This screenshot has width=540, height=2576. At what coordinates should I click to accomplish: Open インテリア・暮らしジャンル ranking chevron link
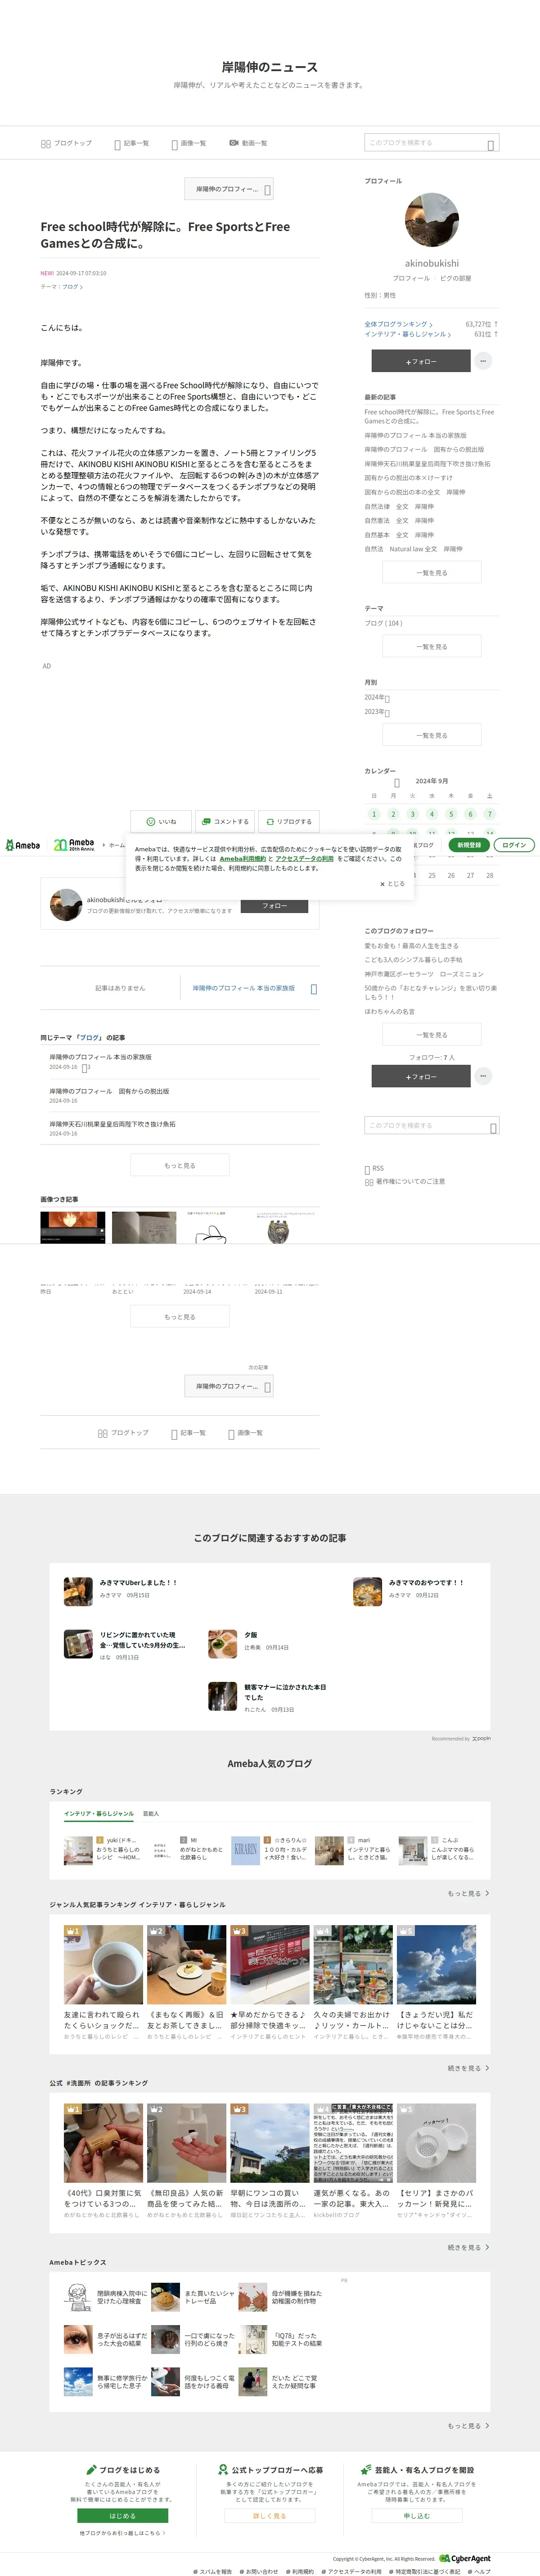(407, 334)
